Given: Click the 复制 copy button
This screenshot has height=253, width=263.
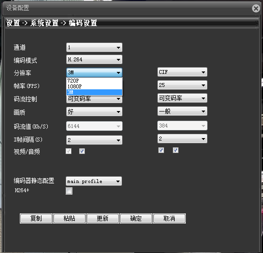Looking at the screenshot, I should (x=36, y=218).
